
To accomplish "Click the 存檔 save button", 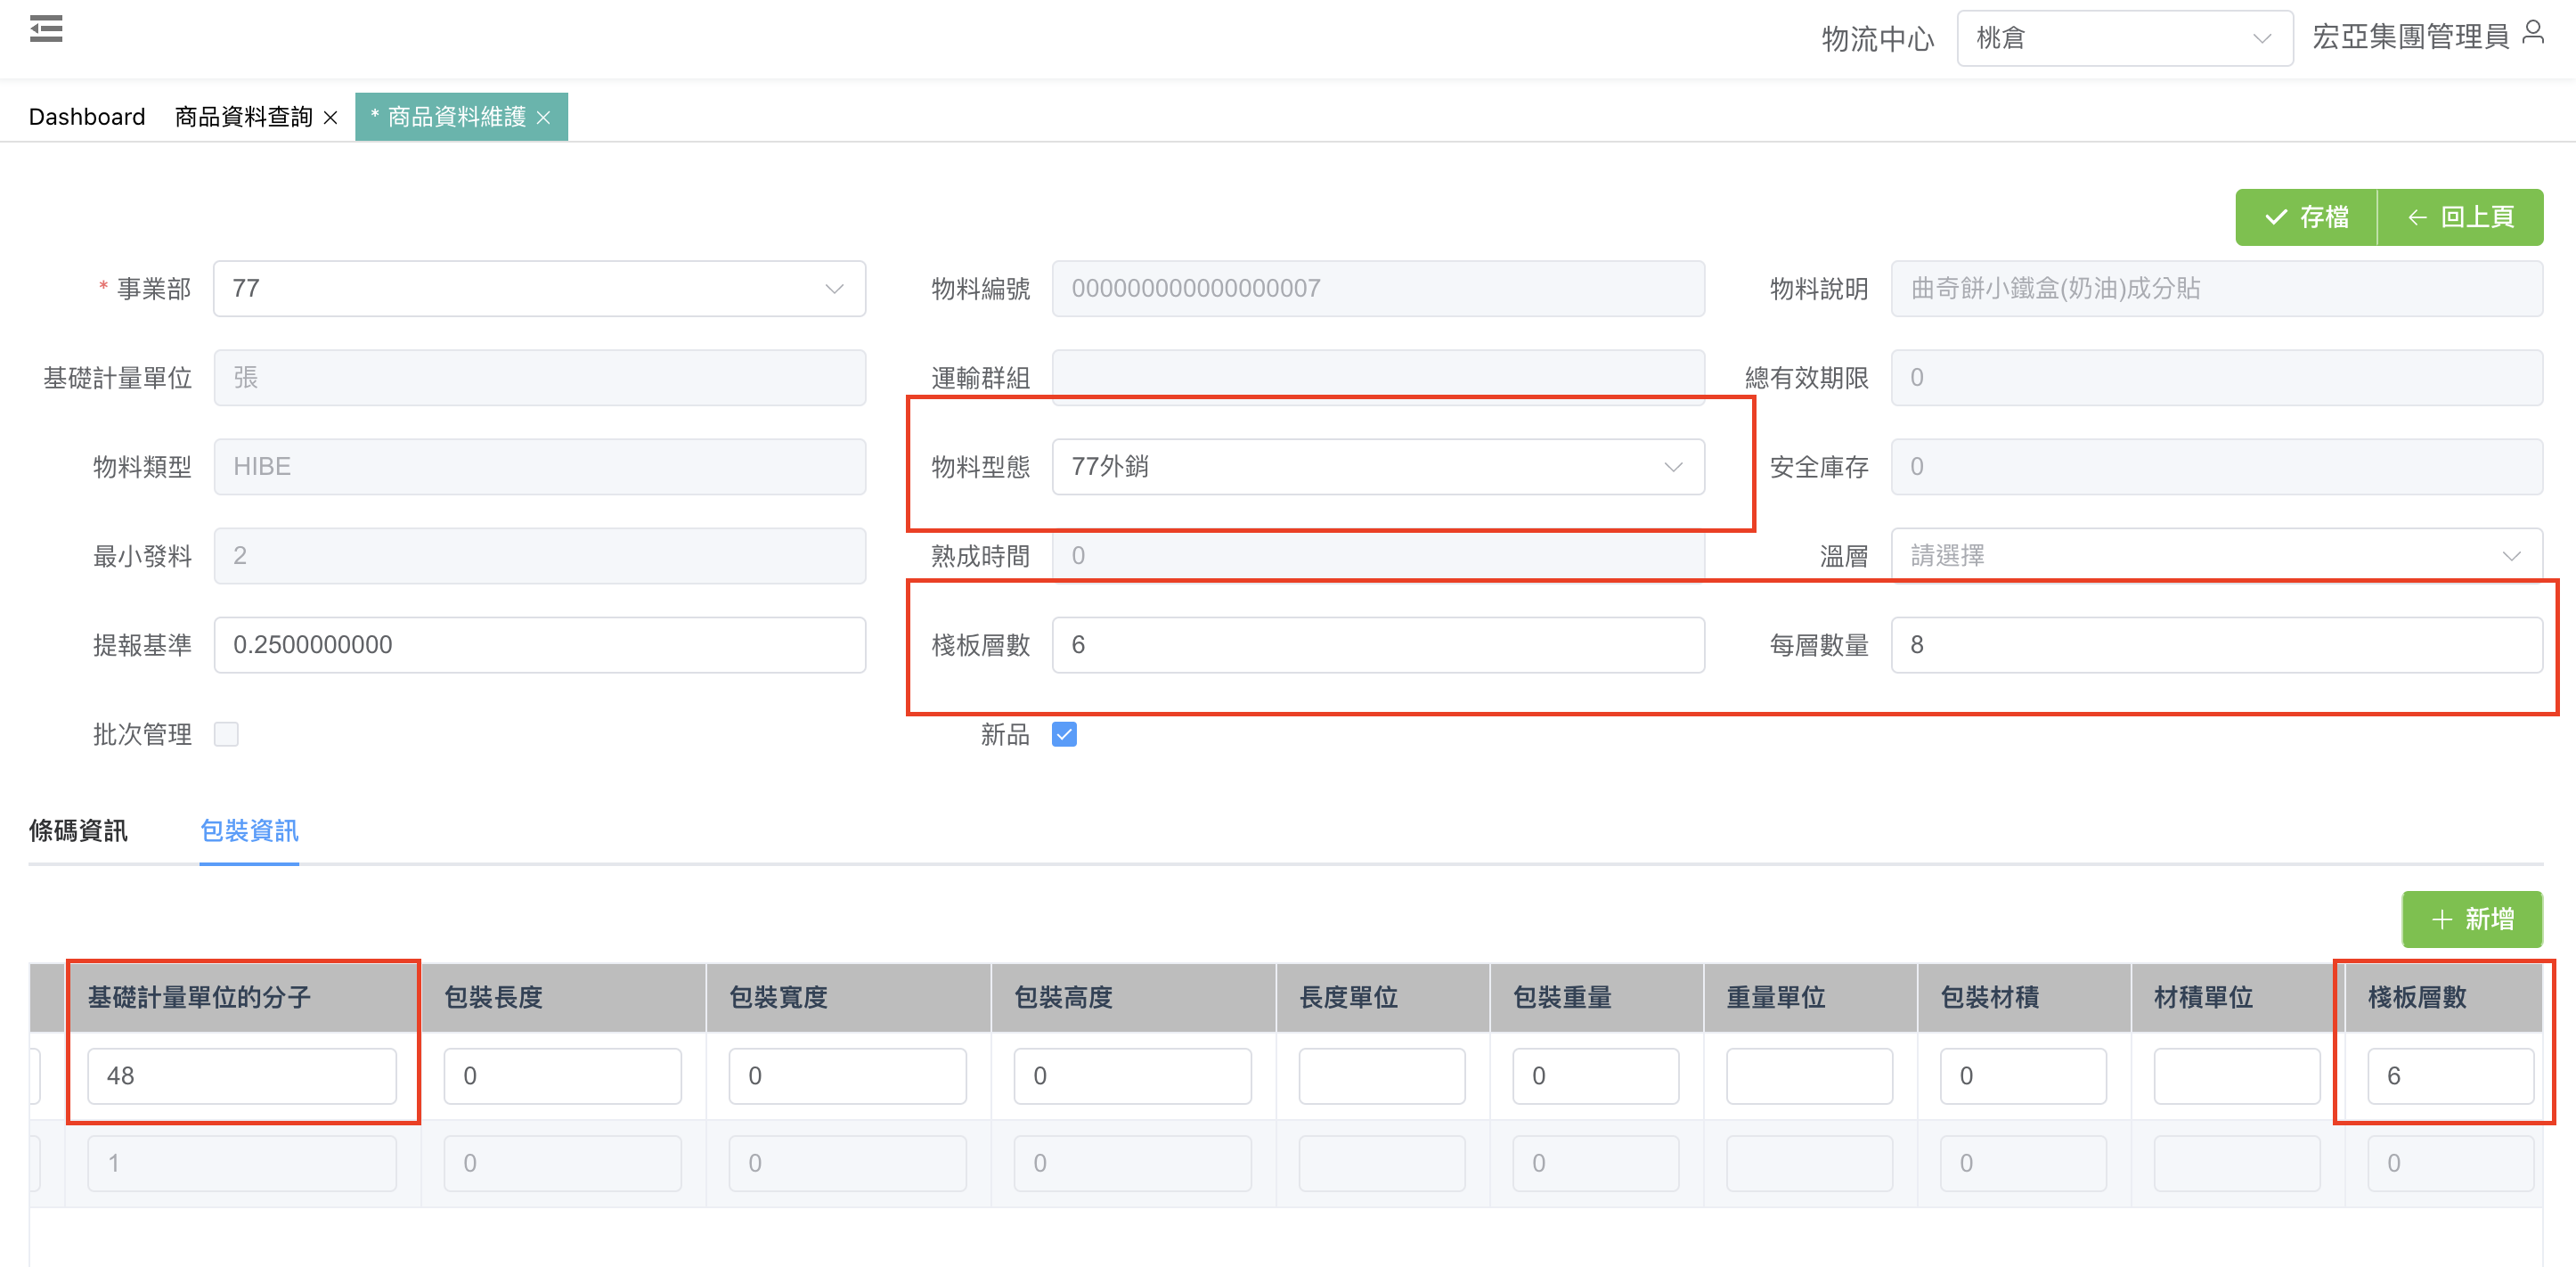I will [2306, 217].
